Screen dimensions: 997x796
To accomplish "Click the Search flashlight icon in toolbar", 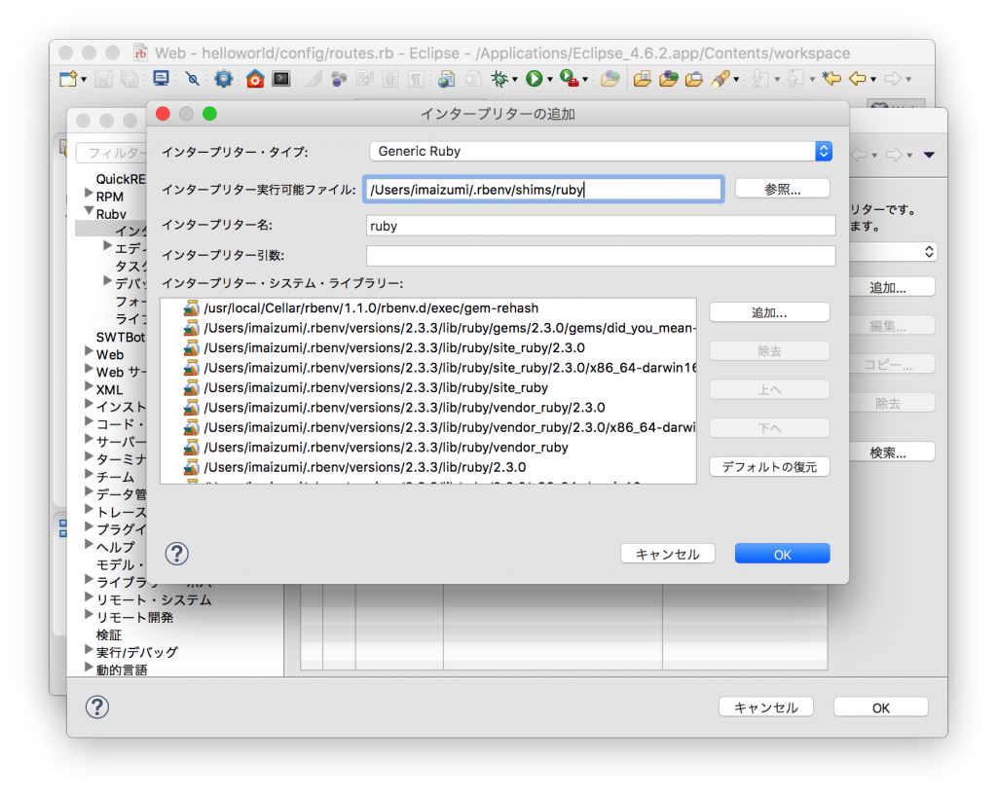I will [x=720, y=79].
